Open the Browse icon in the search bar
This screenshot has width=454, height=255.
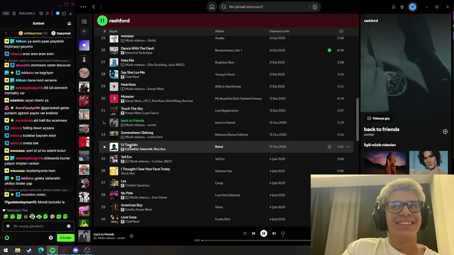[x=315, y=7]
